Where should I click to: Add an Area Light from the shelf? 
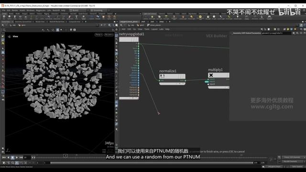[166, 17]
